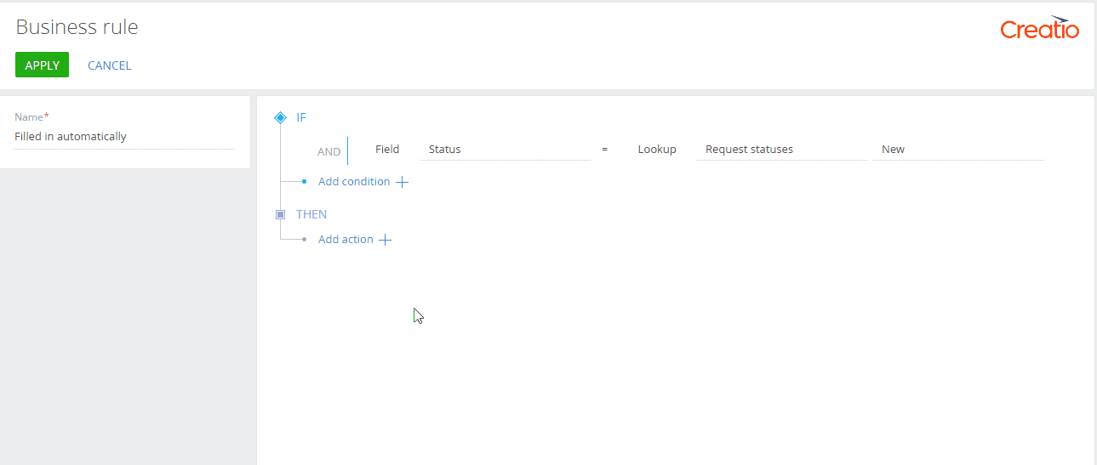1097x465 pixels.
Task: Click the IF diamond icon
Action: (281, 117)
